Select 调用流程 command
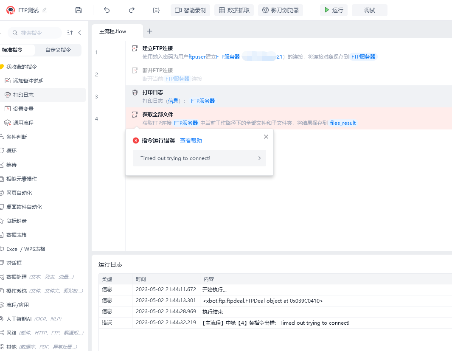The height and width of the screenshot is (351, 452). coord(23,123)
